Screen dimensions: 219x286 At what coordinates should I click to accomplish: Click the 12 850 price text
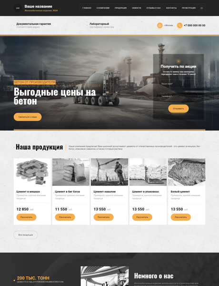point(22,209)
